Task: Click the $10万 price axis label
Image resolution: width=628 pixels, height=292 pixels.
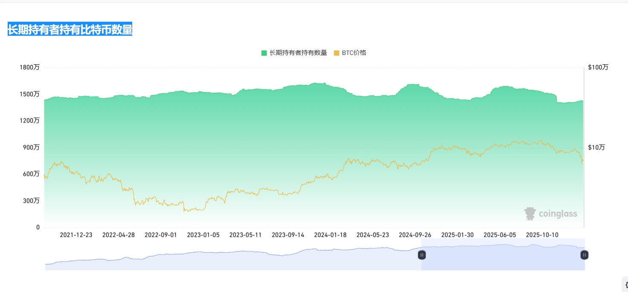Action: pos(596,147)
